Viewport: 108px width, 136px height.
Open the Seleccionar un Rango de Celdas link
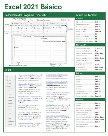pyautogui.click(x=57, y=75)
